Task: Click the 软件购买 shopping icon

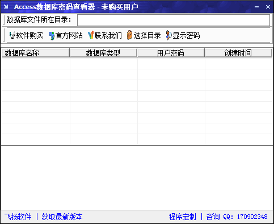Action: (12, 35)
